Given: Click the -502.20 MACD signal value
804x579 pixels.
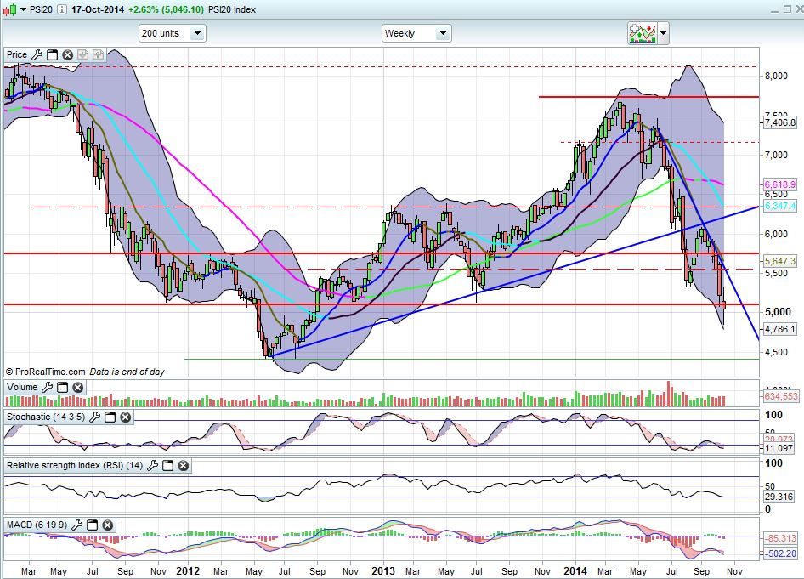Looking at the screenshot, I should click(780, 553).
